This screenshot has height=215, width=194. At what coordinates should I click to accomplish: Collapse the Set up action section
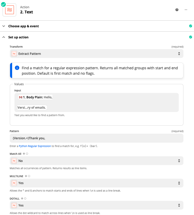(18, 37)
